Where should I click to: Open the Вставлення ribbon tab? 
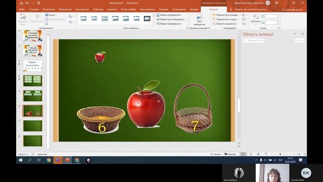click(49, 10)
